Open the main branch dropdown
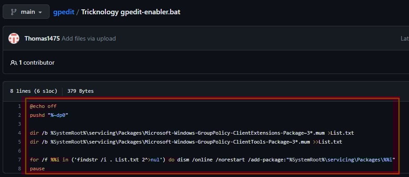Screen dimensions: 409x177 click(x=26, y=12)
